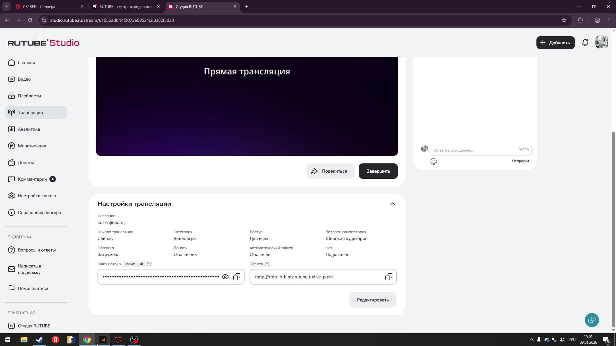
Task: Open the notifications bell
Action: click(x=585, y=42)
